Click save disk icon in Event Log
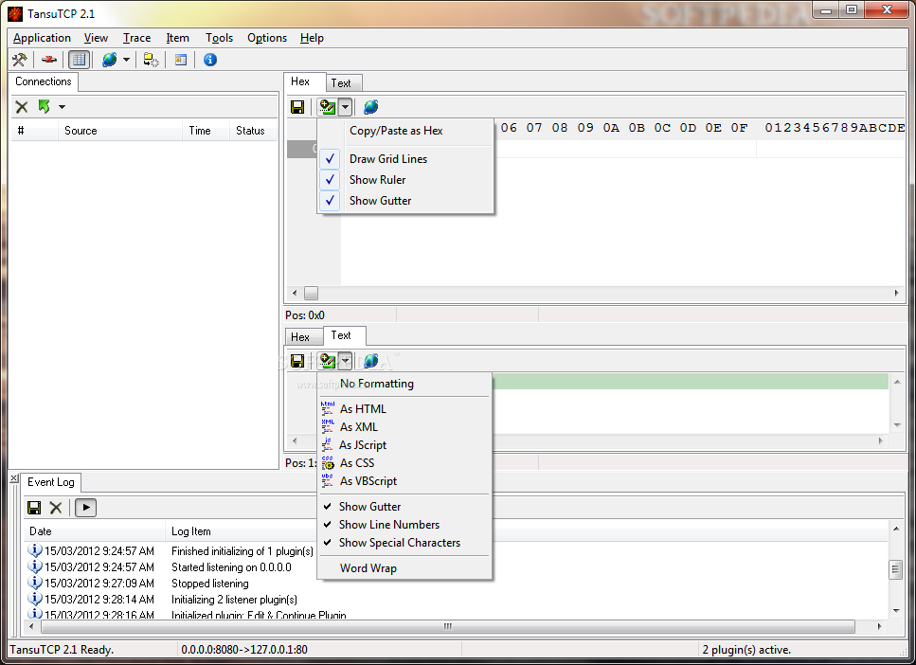 (34, 507)
